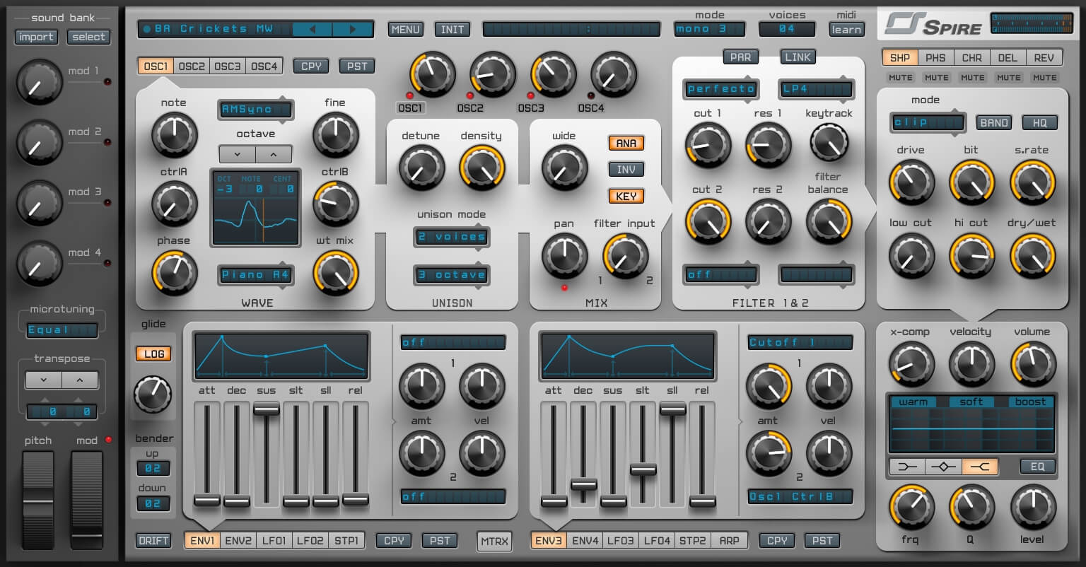Open the LP4 filter type dropdown
The height and width of the screenshot is (567, 1086).
coord(816,89)
